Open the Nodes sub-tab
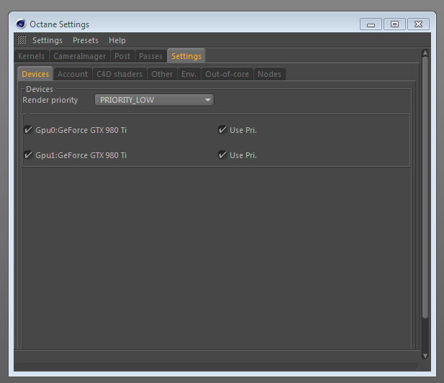444x383 pixels. click(x=269, y=74)
